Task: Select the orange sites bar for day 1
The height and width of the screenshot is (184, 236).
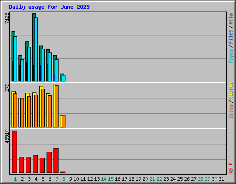Action: 15,110
